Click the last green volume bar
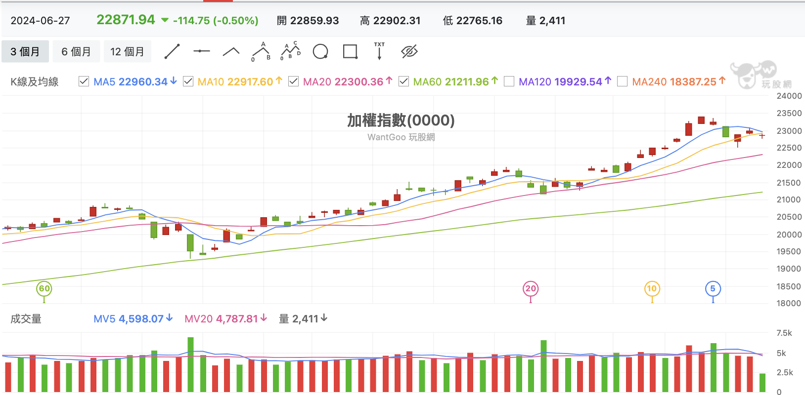This screenshot has height=395, width=805. (762, 383)
